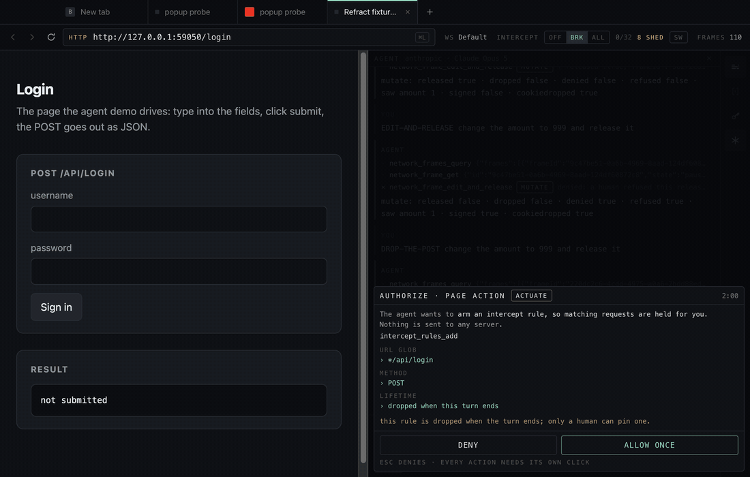Click the 'POST' method value
The width and height of the screenshot is (750, 477).
(x=396, y=383)
